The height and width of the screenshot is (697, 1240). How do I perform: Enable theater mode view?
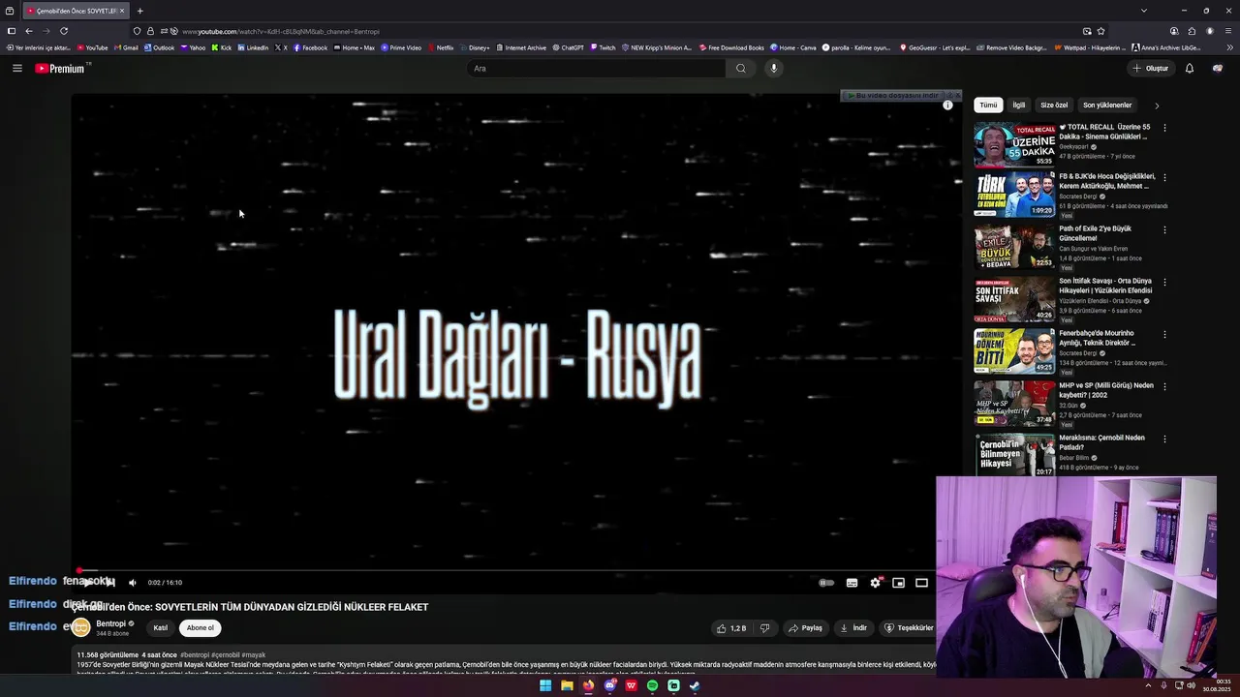(921, 583)
